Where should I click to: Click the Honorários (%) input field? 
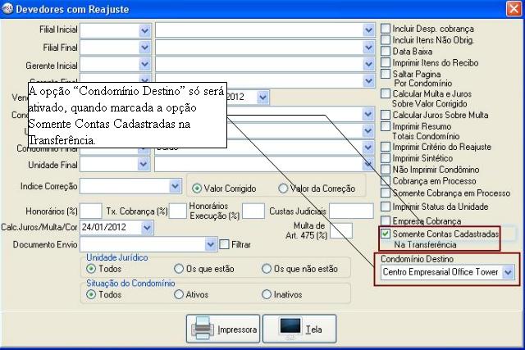coord(92,211)
